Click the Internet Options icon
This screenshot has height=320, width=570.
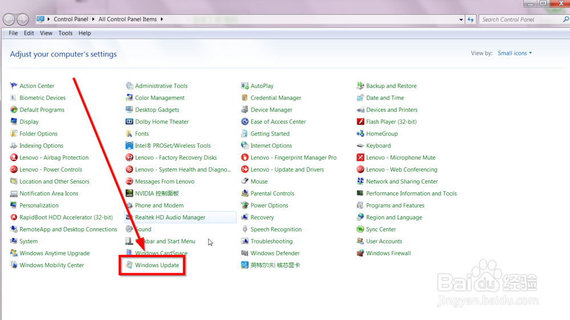click(x=245, y=145)
